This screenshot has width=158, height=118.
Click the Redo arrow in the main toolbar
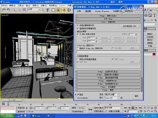coord(9,10)
